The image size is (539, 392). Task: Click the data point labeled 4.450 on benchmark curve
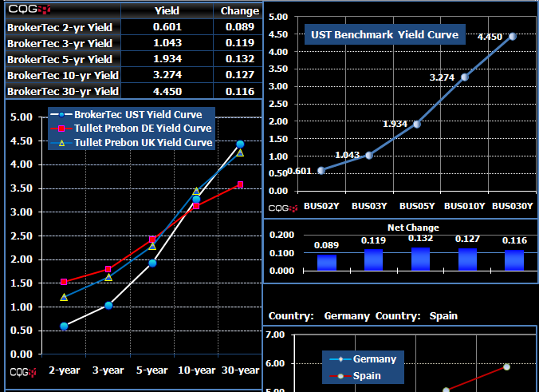click(512, 36)
